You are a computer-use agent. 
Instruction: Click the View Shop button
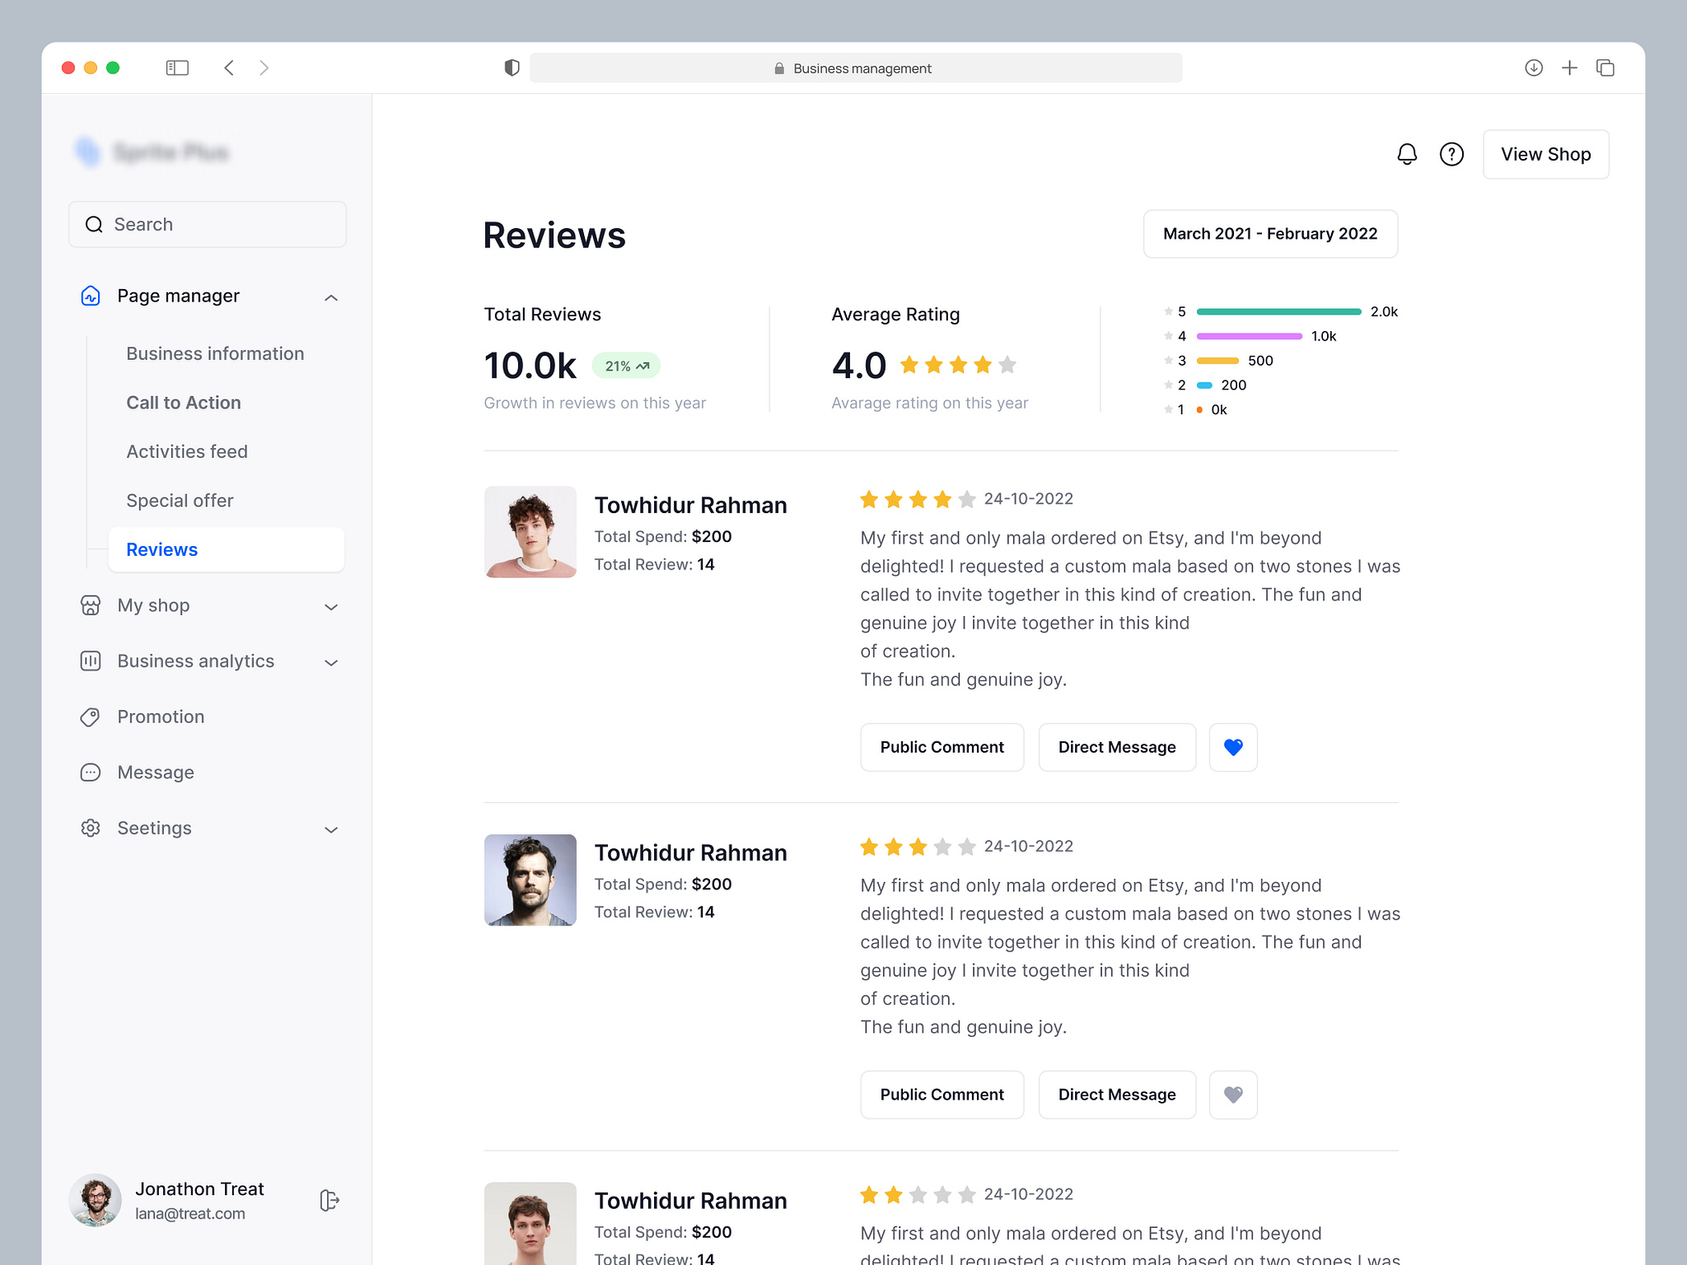(x=1545, y=154)
